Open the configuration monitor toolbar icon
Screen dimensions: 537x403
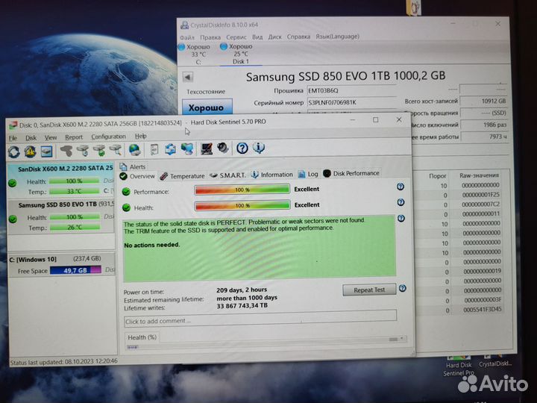click(x=207, y=149)
